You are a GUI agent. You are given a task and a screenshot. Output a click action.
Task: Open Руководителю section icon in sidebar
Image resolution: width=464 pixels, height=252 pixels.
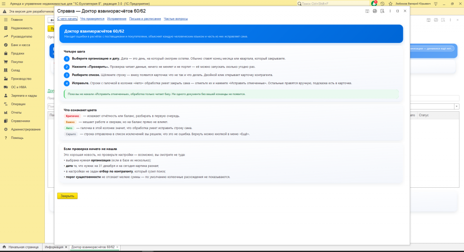pos(5,36)
